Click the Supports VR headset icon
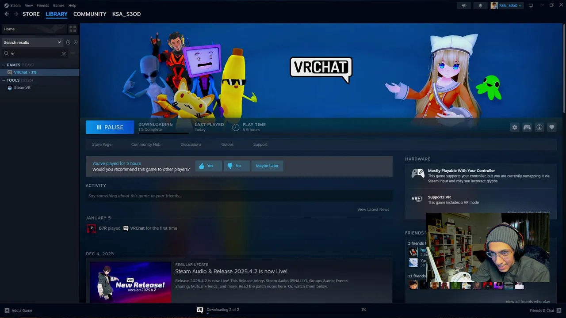 [x=417, y=199]
